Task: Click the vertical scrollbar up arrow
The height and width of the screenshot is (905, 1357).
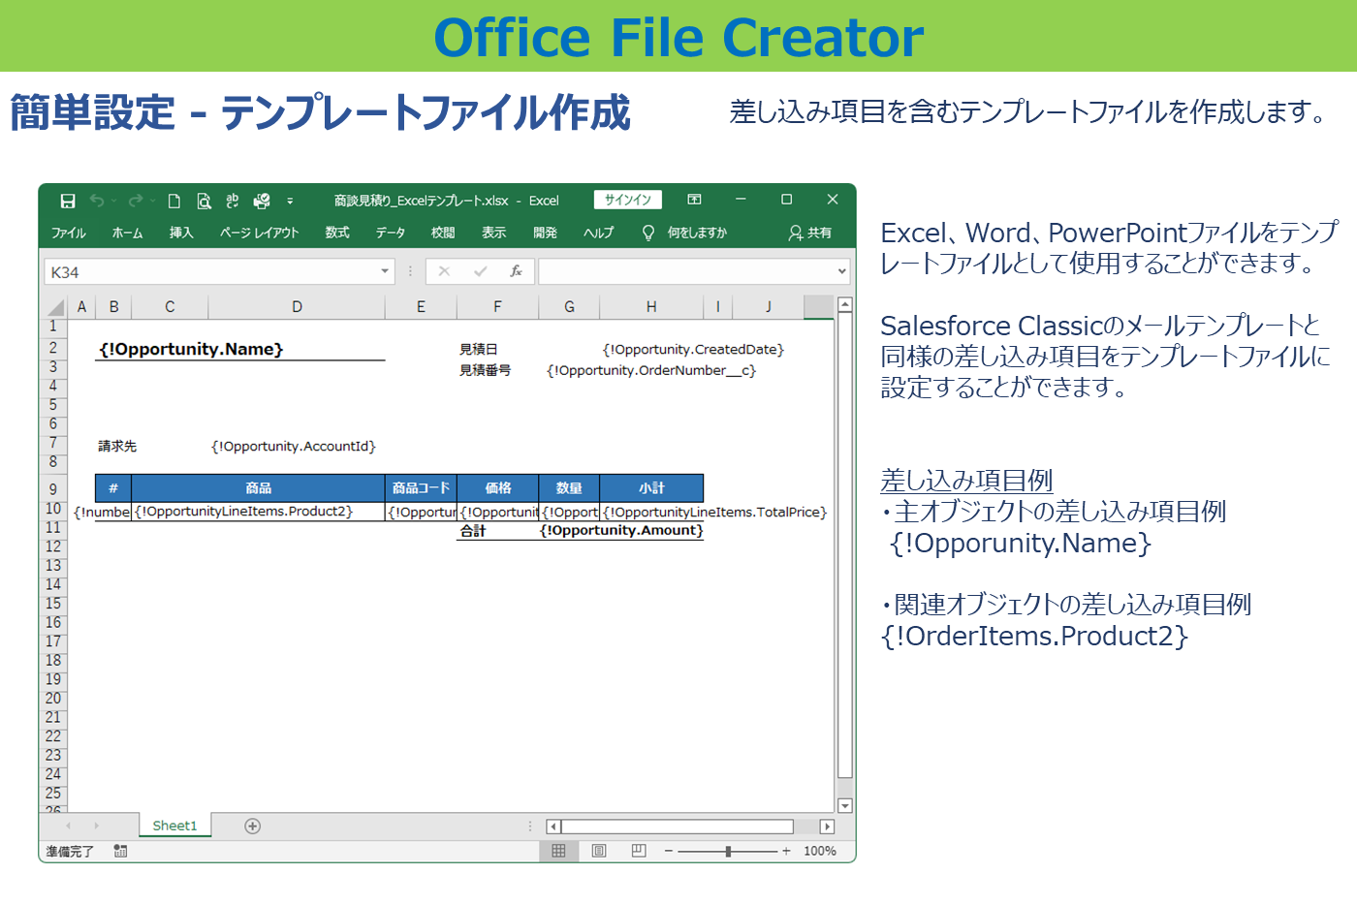Action: click(x=845, y=304)
